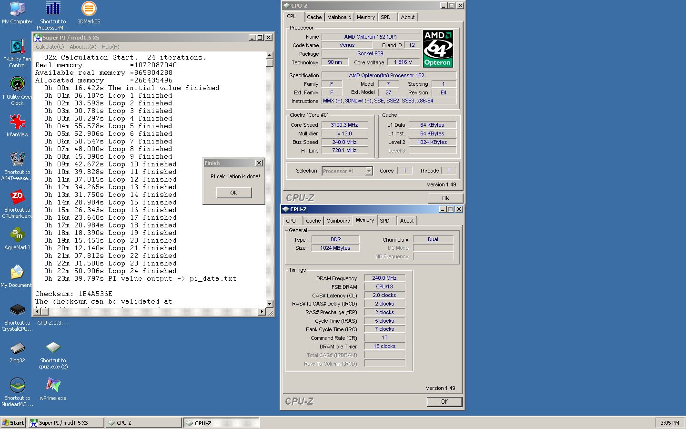Click the Bus Speed 240.0 MHz field
Image resolution: width=686 pixels, height=429 pixels.
click(x=344, y=142)
